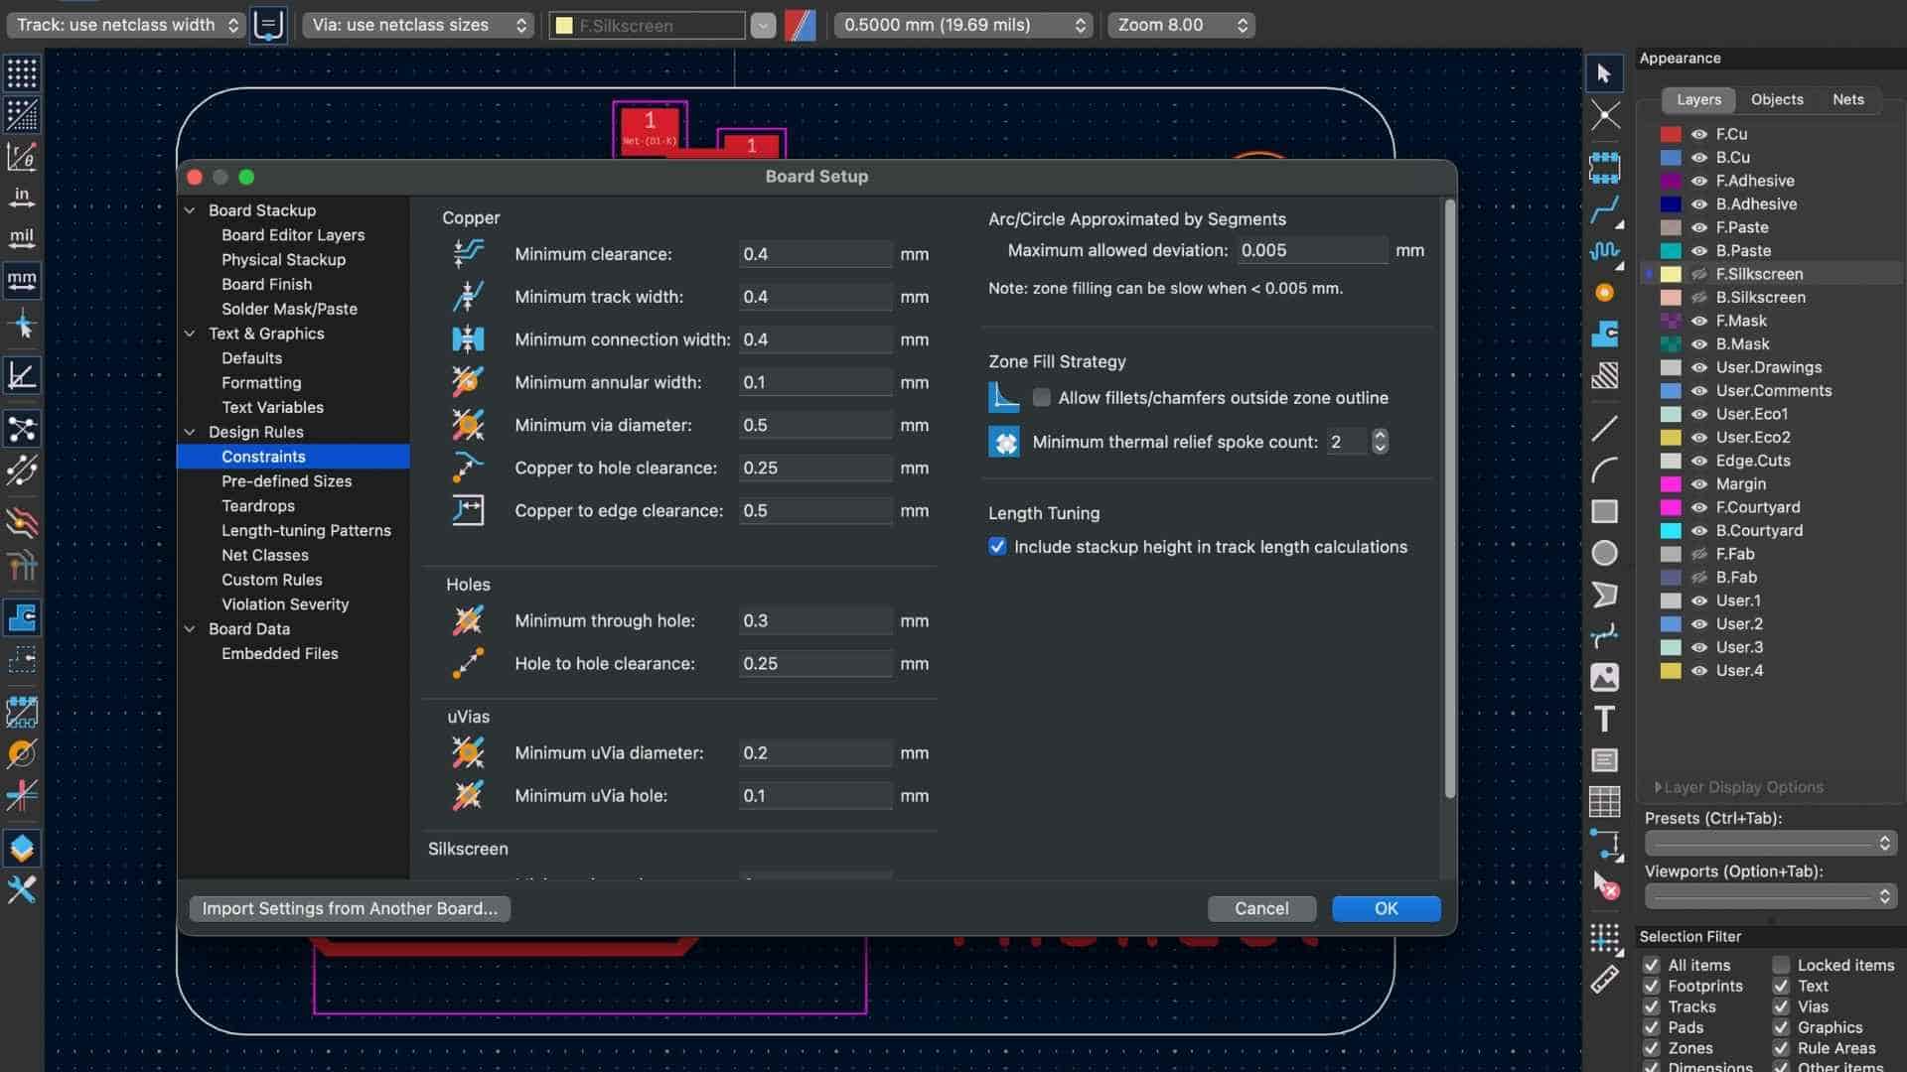Image resolution: width=1907 pixels, height=1072 pixels.
Task: Open the Zoom 8.00 dropdown
Action: [1181, 25]
